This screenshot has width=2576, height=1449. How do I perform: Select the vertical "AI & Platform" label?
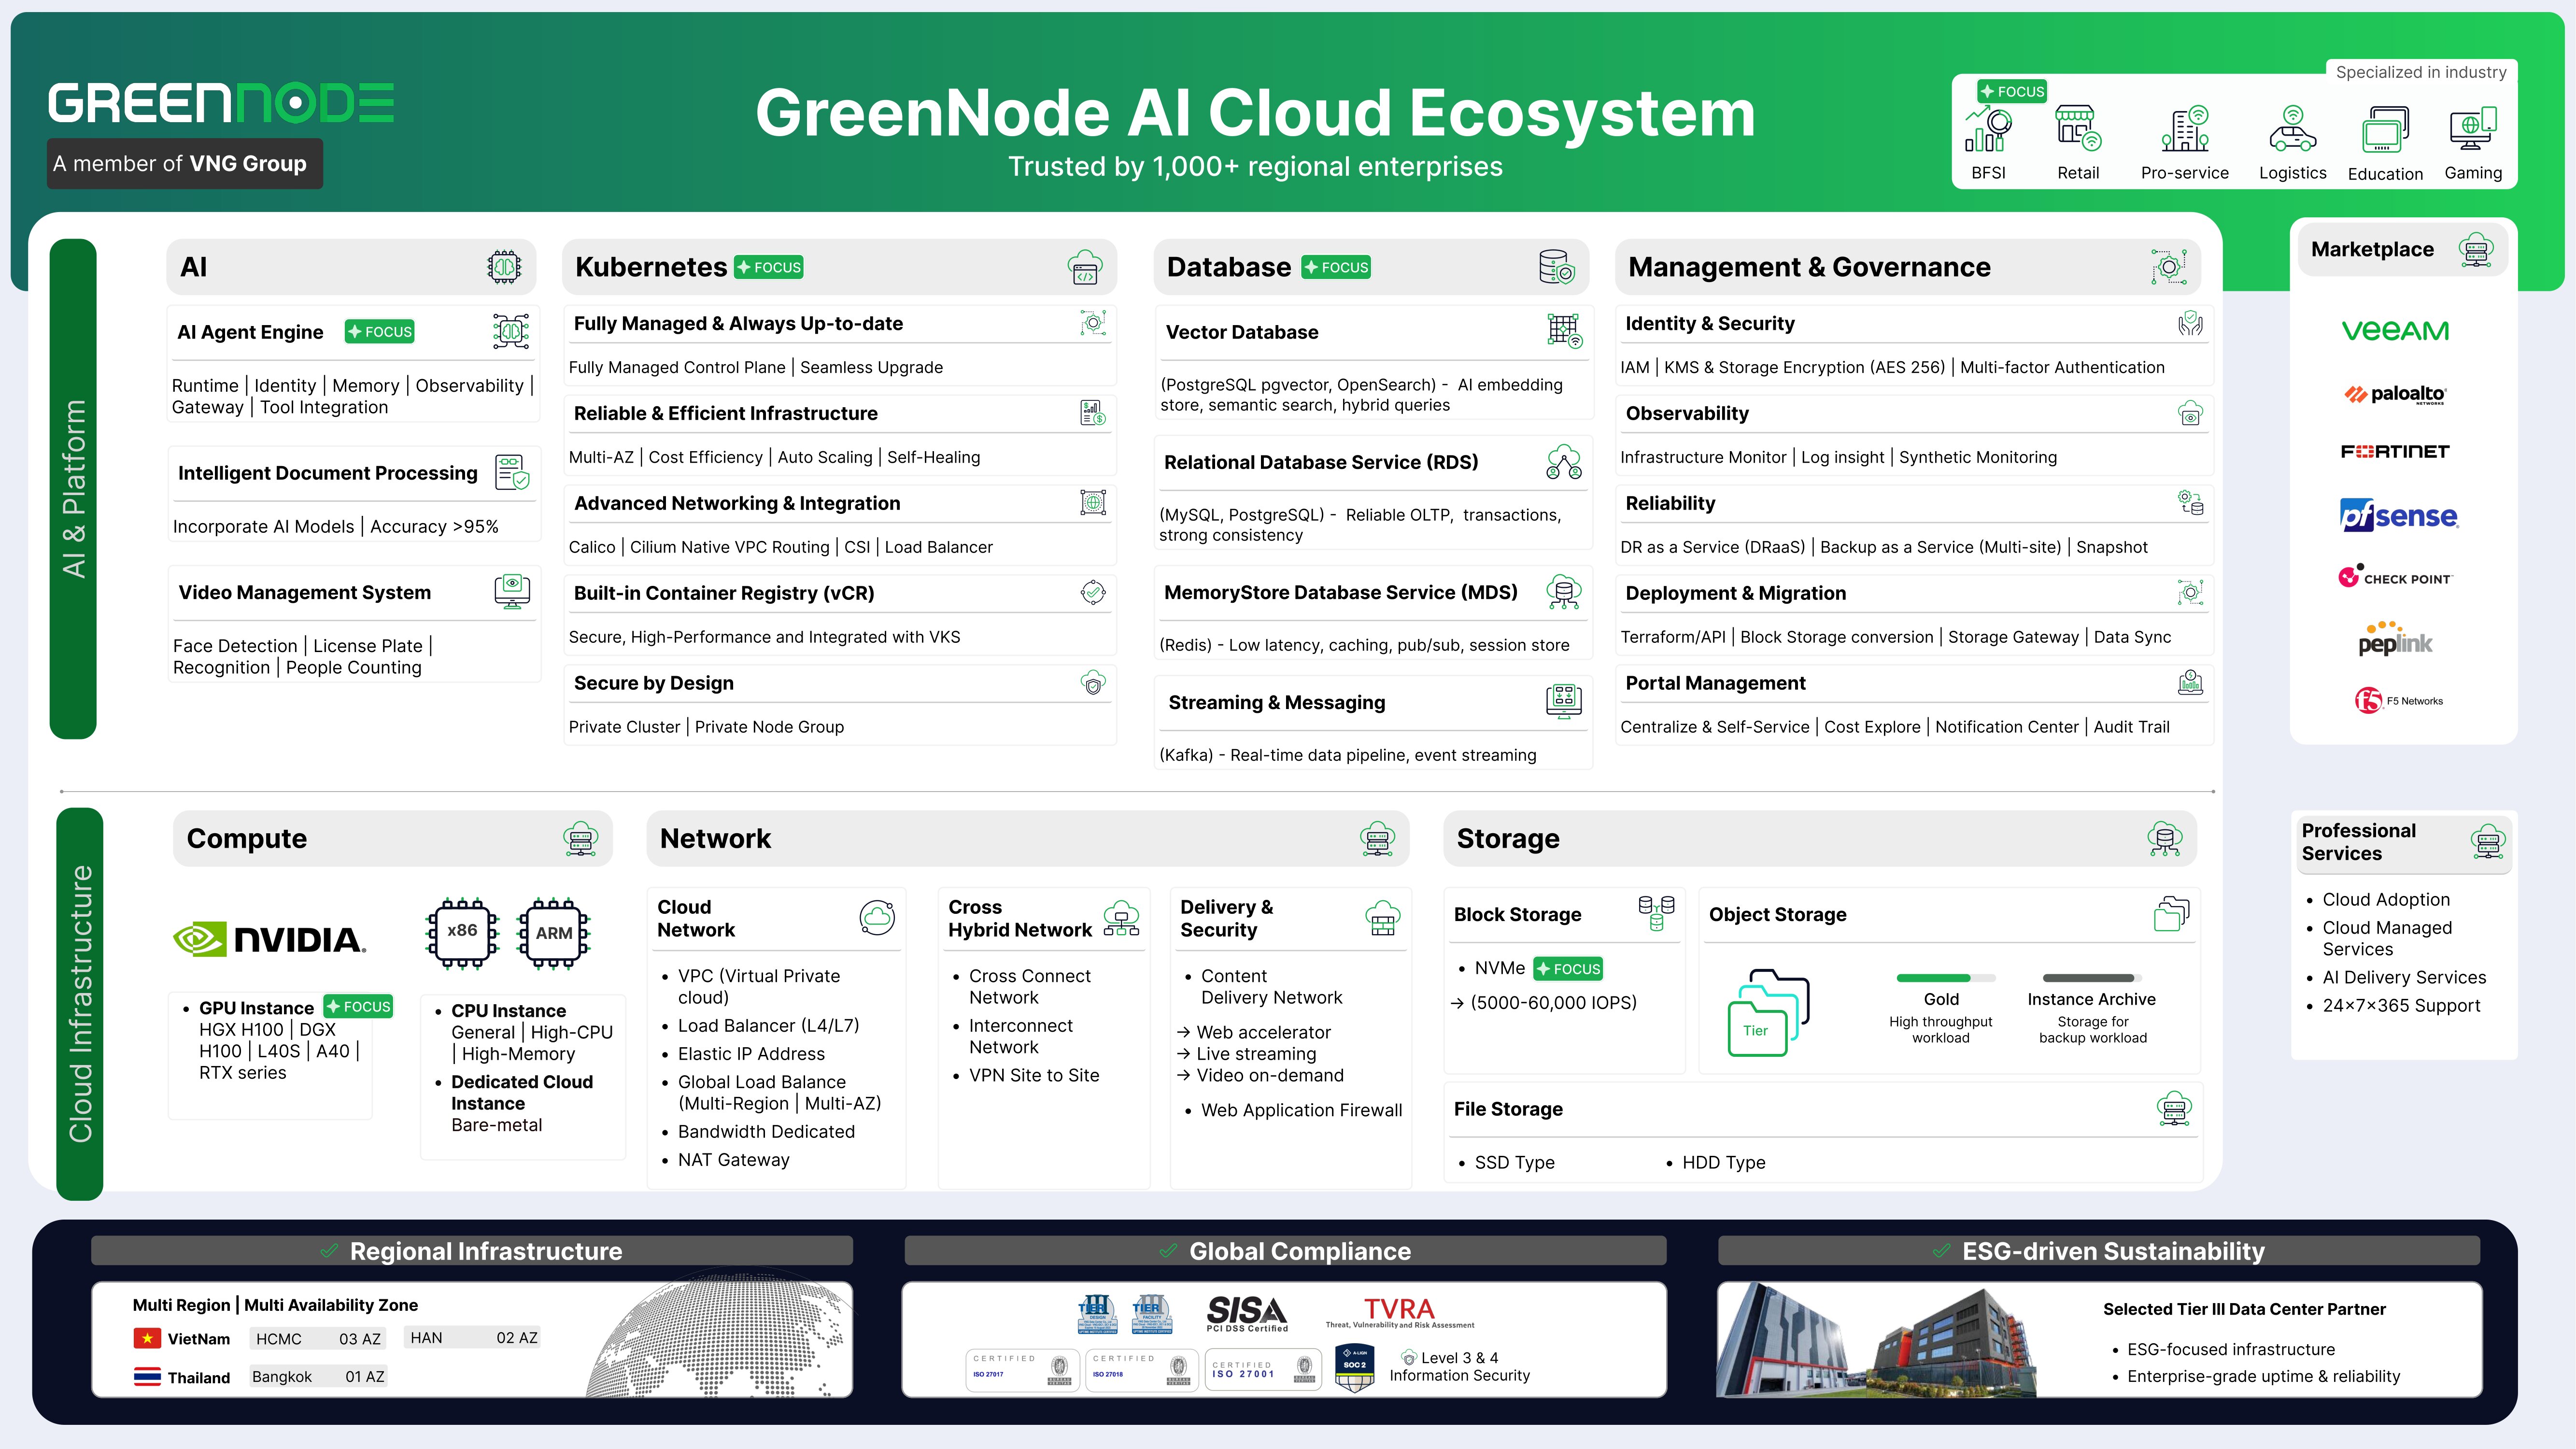tap(73, 489)
